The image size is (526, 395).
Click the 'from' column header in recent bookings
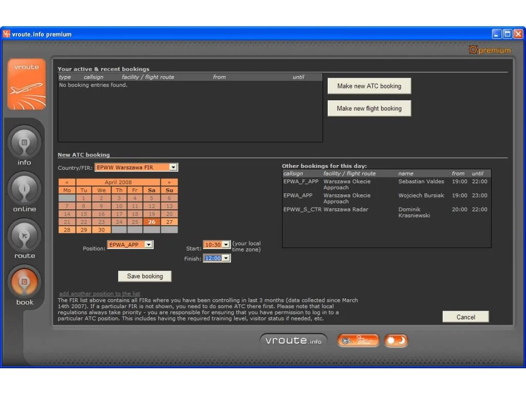[219, 77]
